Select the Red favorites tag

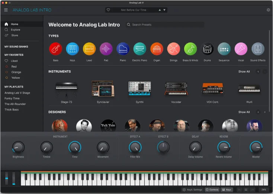(11, 66)
